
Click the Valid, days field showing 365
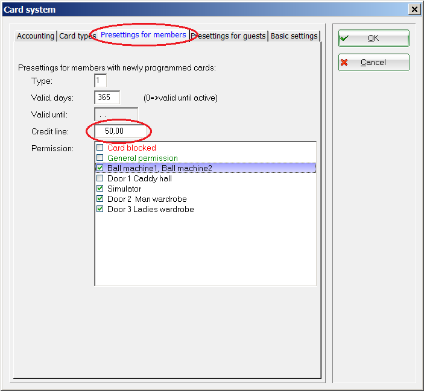[107, 98]
